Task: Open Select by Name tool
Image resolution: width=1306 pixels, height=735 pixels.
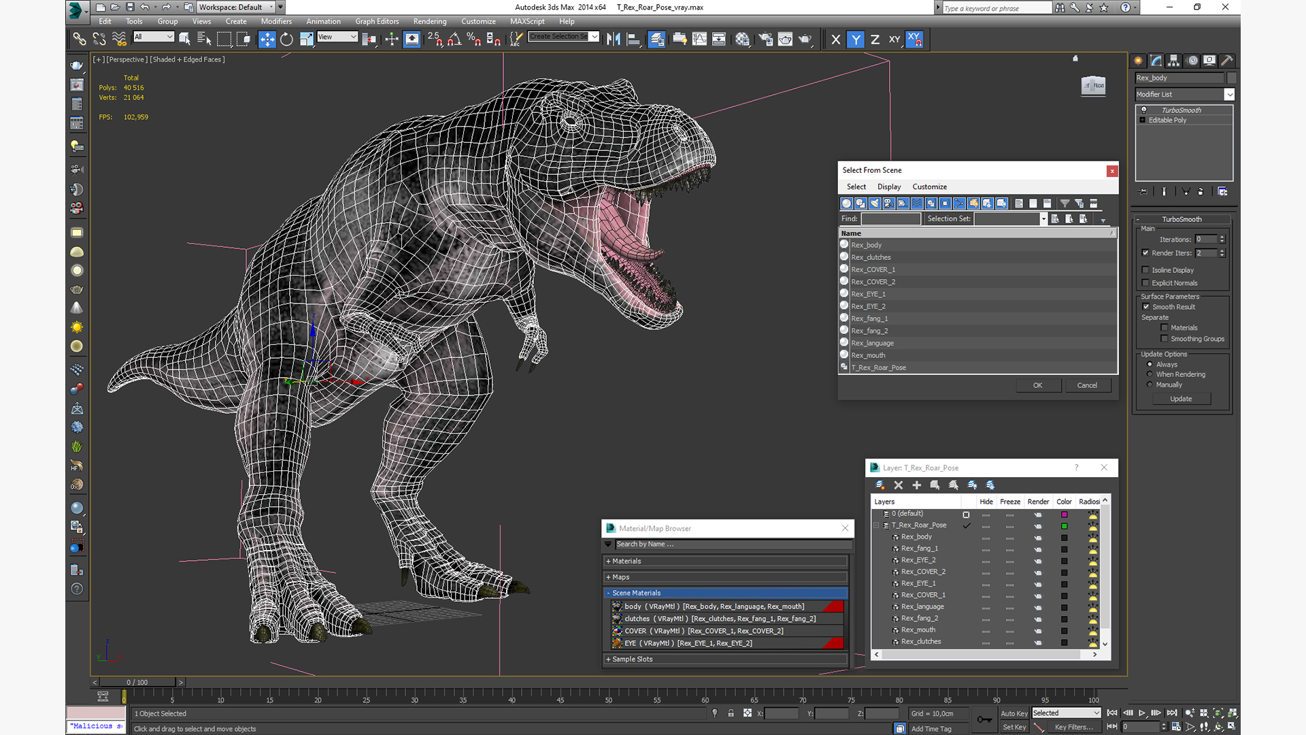Action: pos(203,39)
